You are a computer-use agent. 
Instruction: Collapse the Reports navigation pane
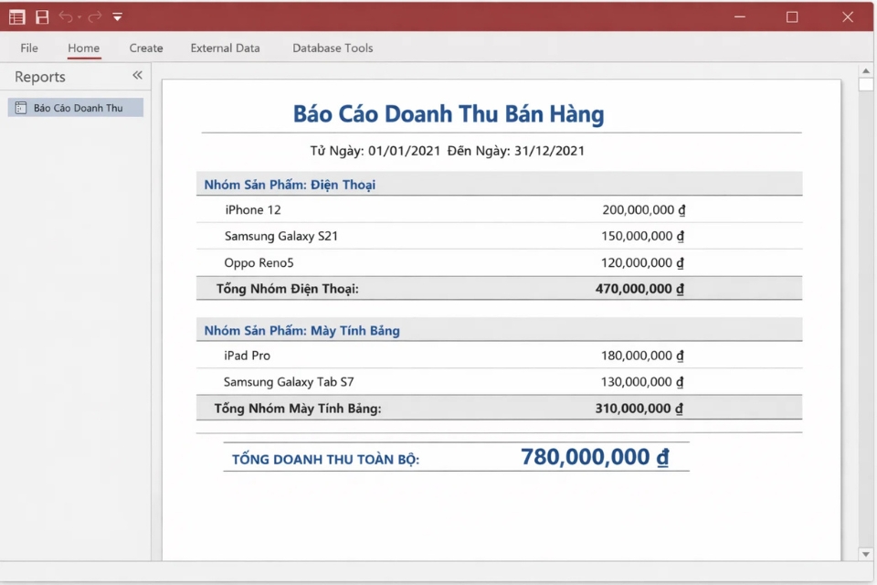coord(135,77)
